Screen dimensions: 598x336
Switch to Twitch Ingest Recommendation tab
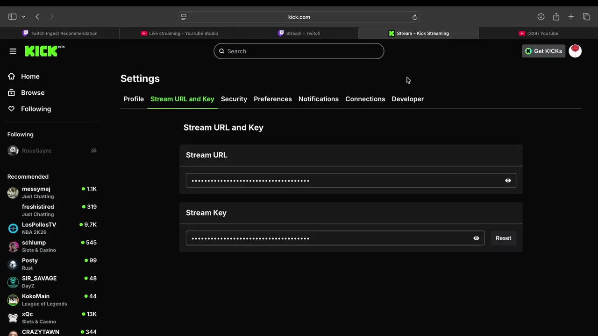(x=60, y=33)
